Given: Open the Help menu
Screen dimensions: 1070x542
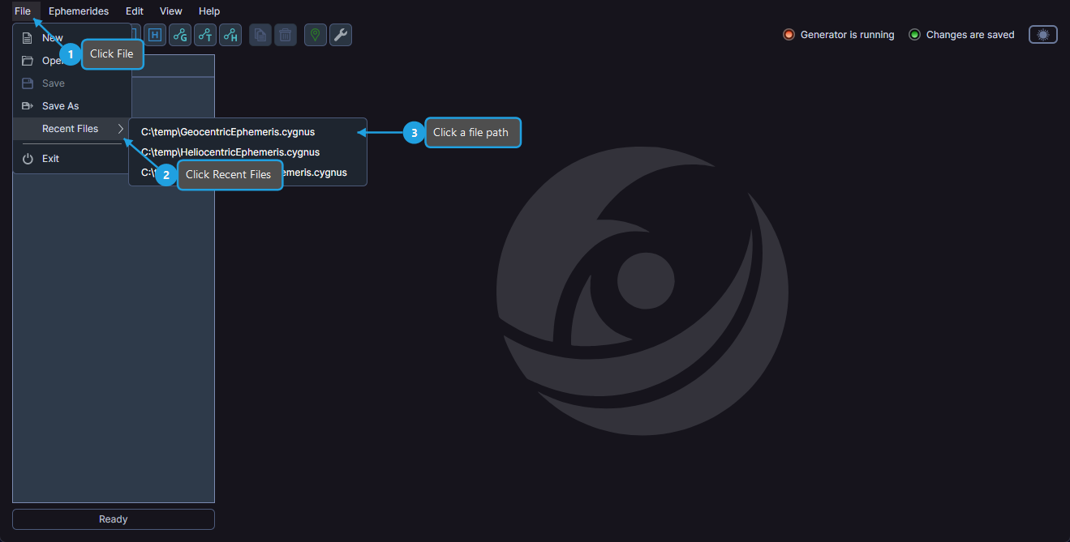Looking at the screenshot, I should [209, 11].
